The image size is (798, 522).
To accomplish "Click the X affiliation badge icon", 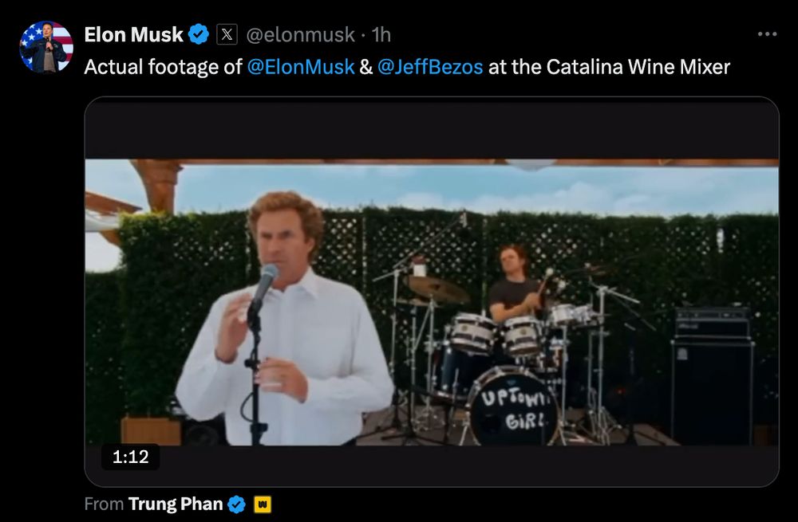I will pyautogui.click(x=227, y=34).
